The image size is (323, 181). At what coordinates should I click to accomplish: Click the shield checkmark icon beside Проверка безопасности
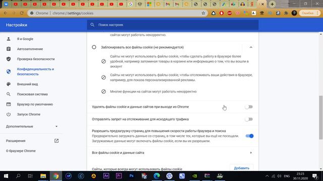(x=9, y=59)
